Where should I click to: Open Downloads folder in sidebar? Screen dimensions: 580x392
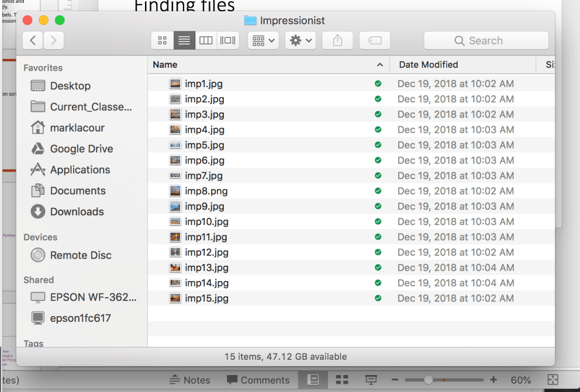77,212
